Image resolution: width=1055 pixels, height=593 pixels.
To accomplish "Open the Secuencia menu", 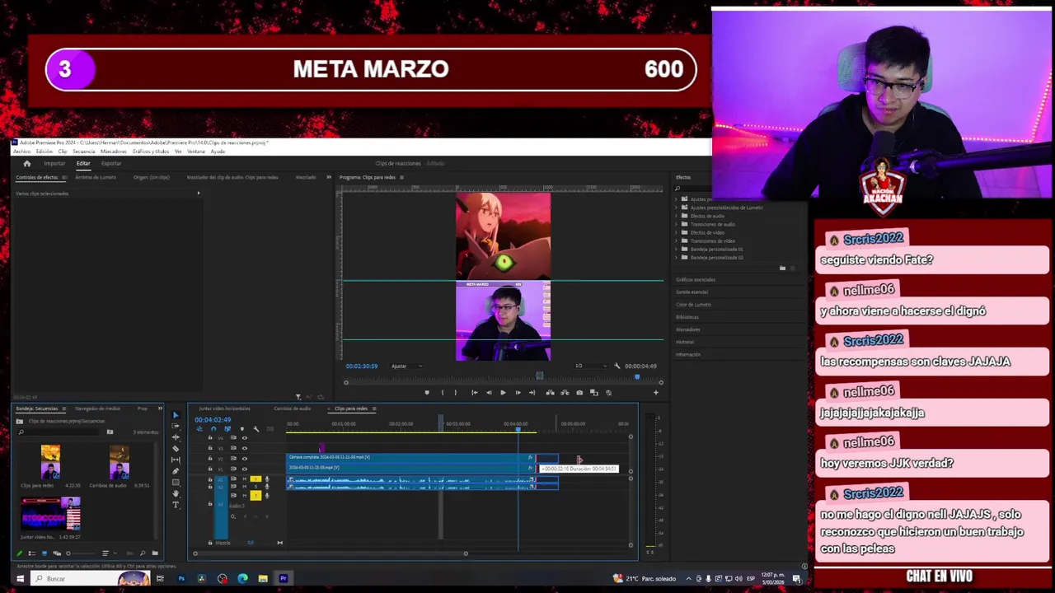I will click(83, 152).
